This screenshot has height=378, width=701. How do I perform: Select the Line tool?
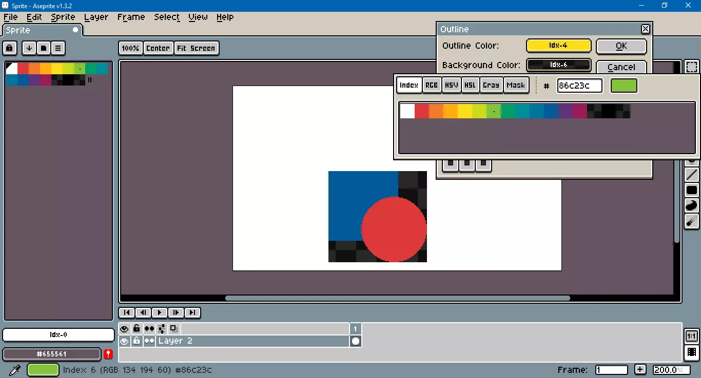coord(692,175)
